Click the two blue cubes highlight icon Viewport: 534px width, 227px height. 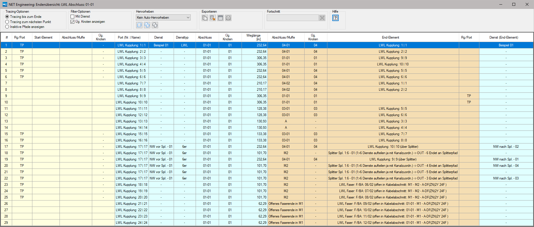click(x=147, y=25)
